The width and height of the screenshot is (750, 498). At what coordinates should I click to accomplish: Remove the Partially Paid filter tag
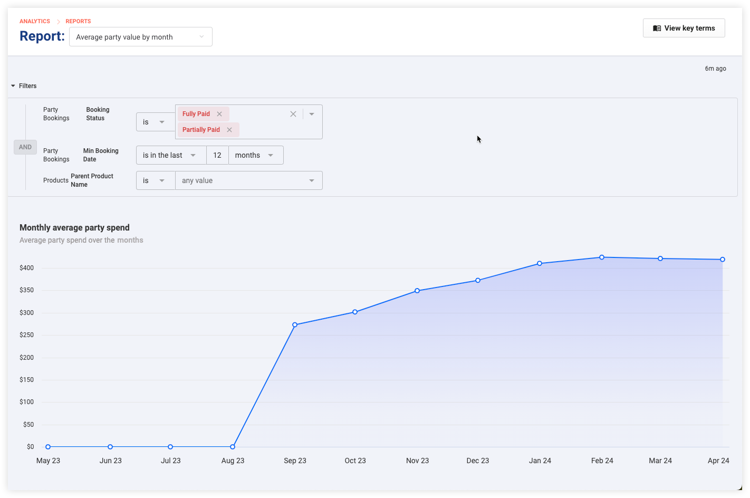pyautogui.click(x=229, y=130)
